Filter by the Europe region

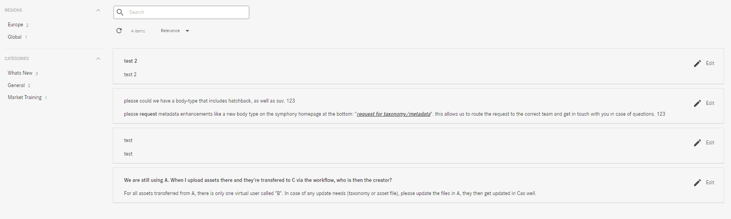pos(16,25)
